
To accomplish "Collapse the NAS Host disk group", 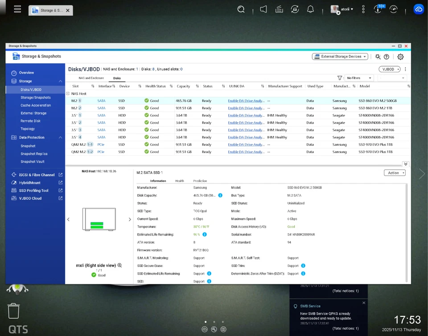I will 69,93.
